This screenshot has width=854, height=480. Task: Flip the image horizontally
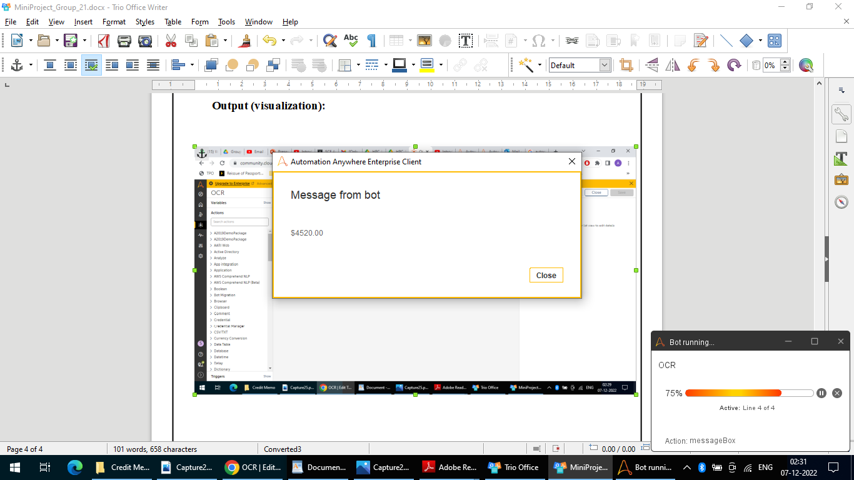pos(673,65)
